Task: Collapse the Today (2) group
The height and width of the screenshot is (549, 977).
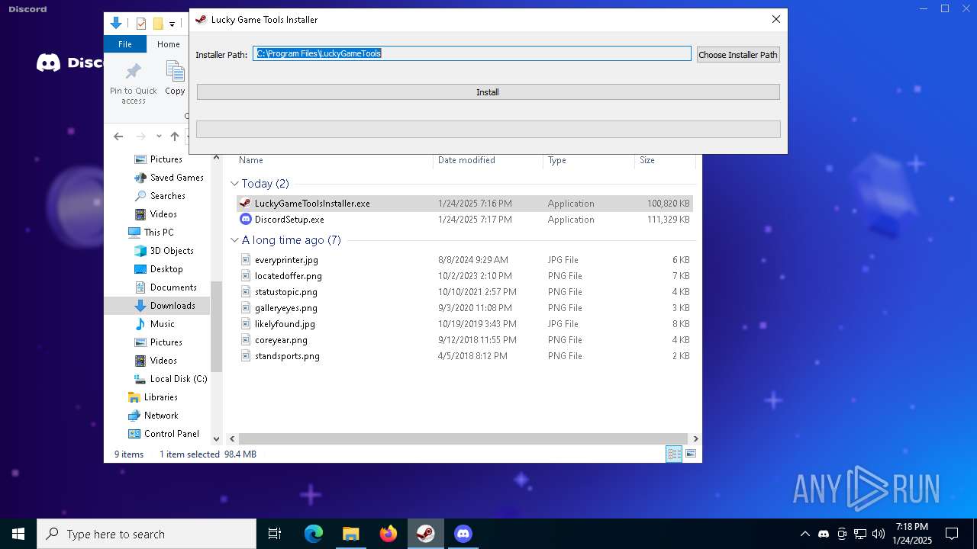Action: pyautogui.click(x=235, y=184)
